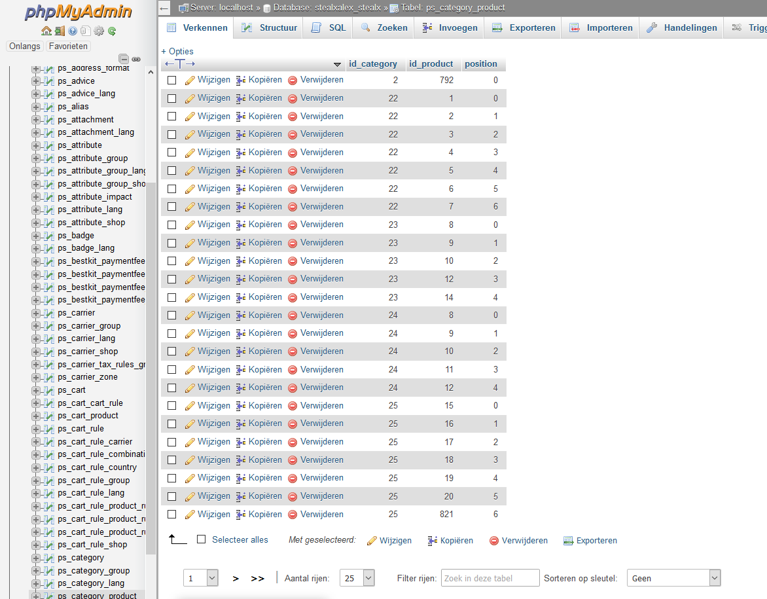
Task: Check the row with id_product 11
Action: [x=171, y=369]
